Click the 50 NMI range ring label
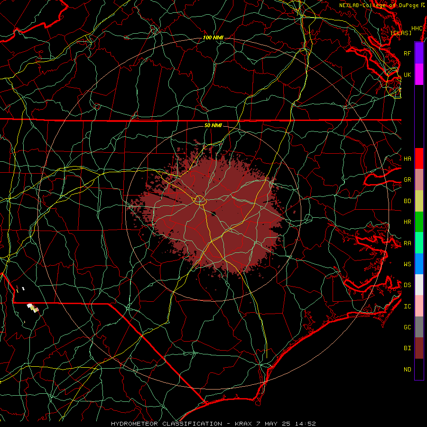 point(213,125)
